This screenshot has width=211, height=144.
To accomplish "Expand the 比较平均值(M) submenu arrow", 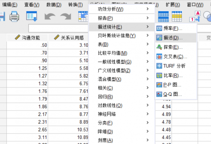I will click(148, 53).
